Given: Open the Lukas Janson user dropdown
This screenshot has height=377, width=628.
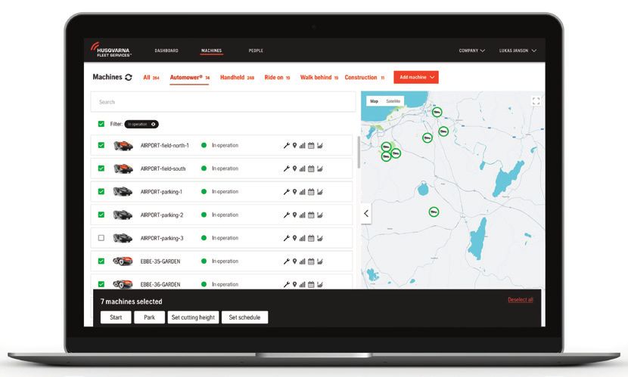Looking at the screenshot, I should 518,51.
